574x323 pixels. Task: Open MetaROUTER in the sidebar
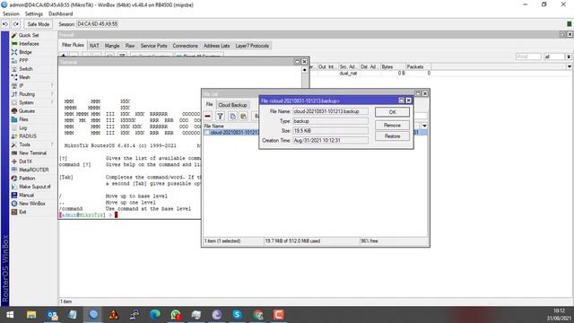tap(34, 170)
